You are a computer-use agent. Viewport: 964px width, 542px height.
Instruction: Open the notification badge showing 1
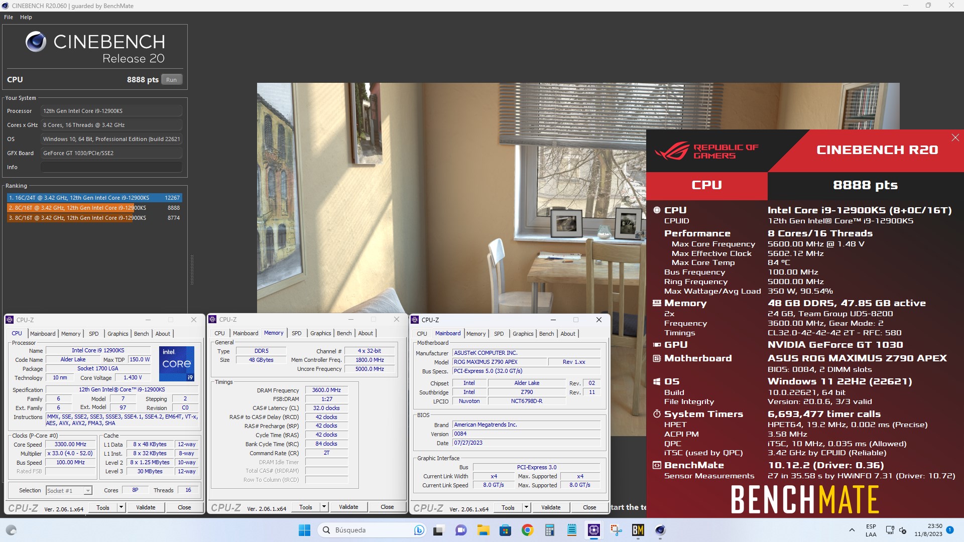pyautogui.click(x=950, y=530)
